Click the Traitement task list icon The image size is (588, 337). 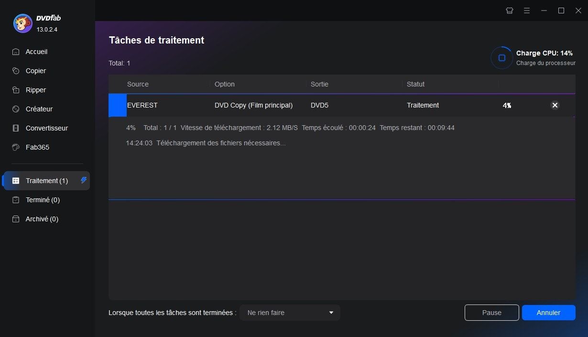click(16, 181)
